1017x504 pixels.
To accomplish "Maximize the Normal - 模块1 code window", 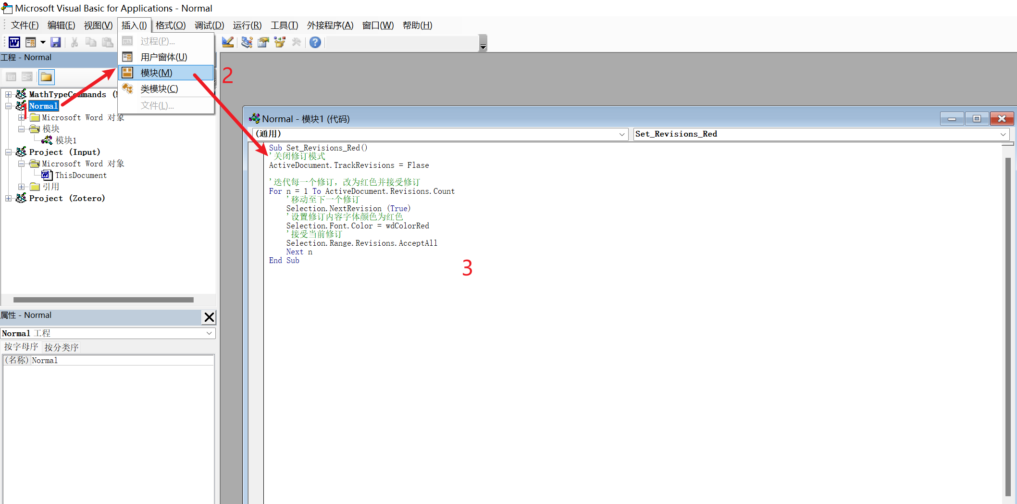I will pos(977,118).
